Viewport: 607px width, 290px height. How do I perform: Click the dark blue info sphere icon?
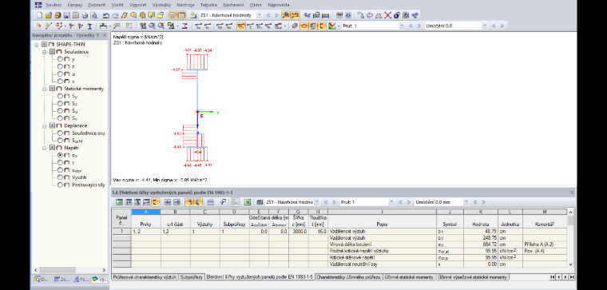point(396,15)
